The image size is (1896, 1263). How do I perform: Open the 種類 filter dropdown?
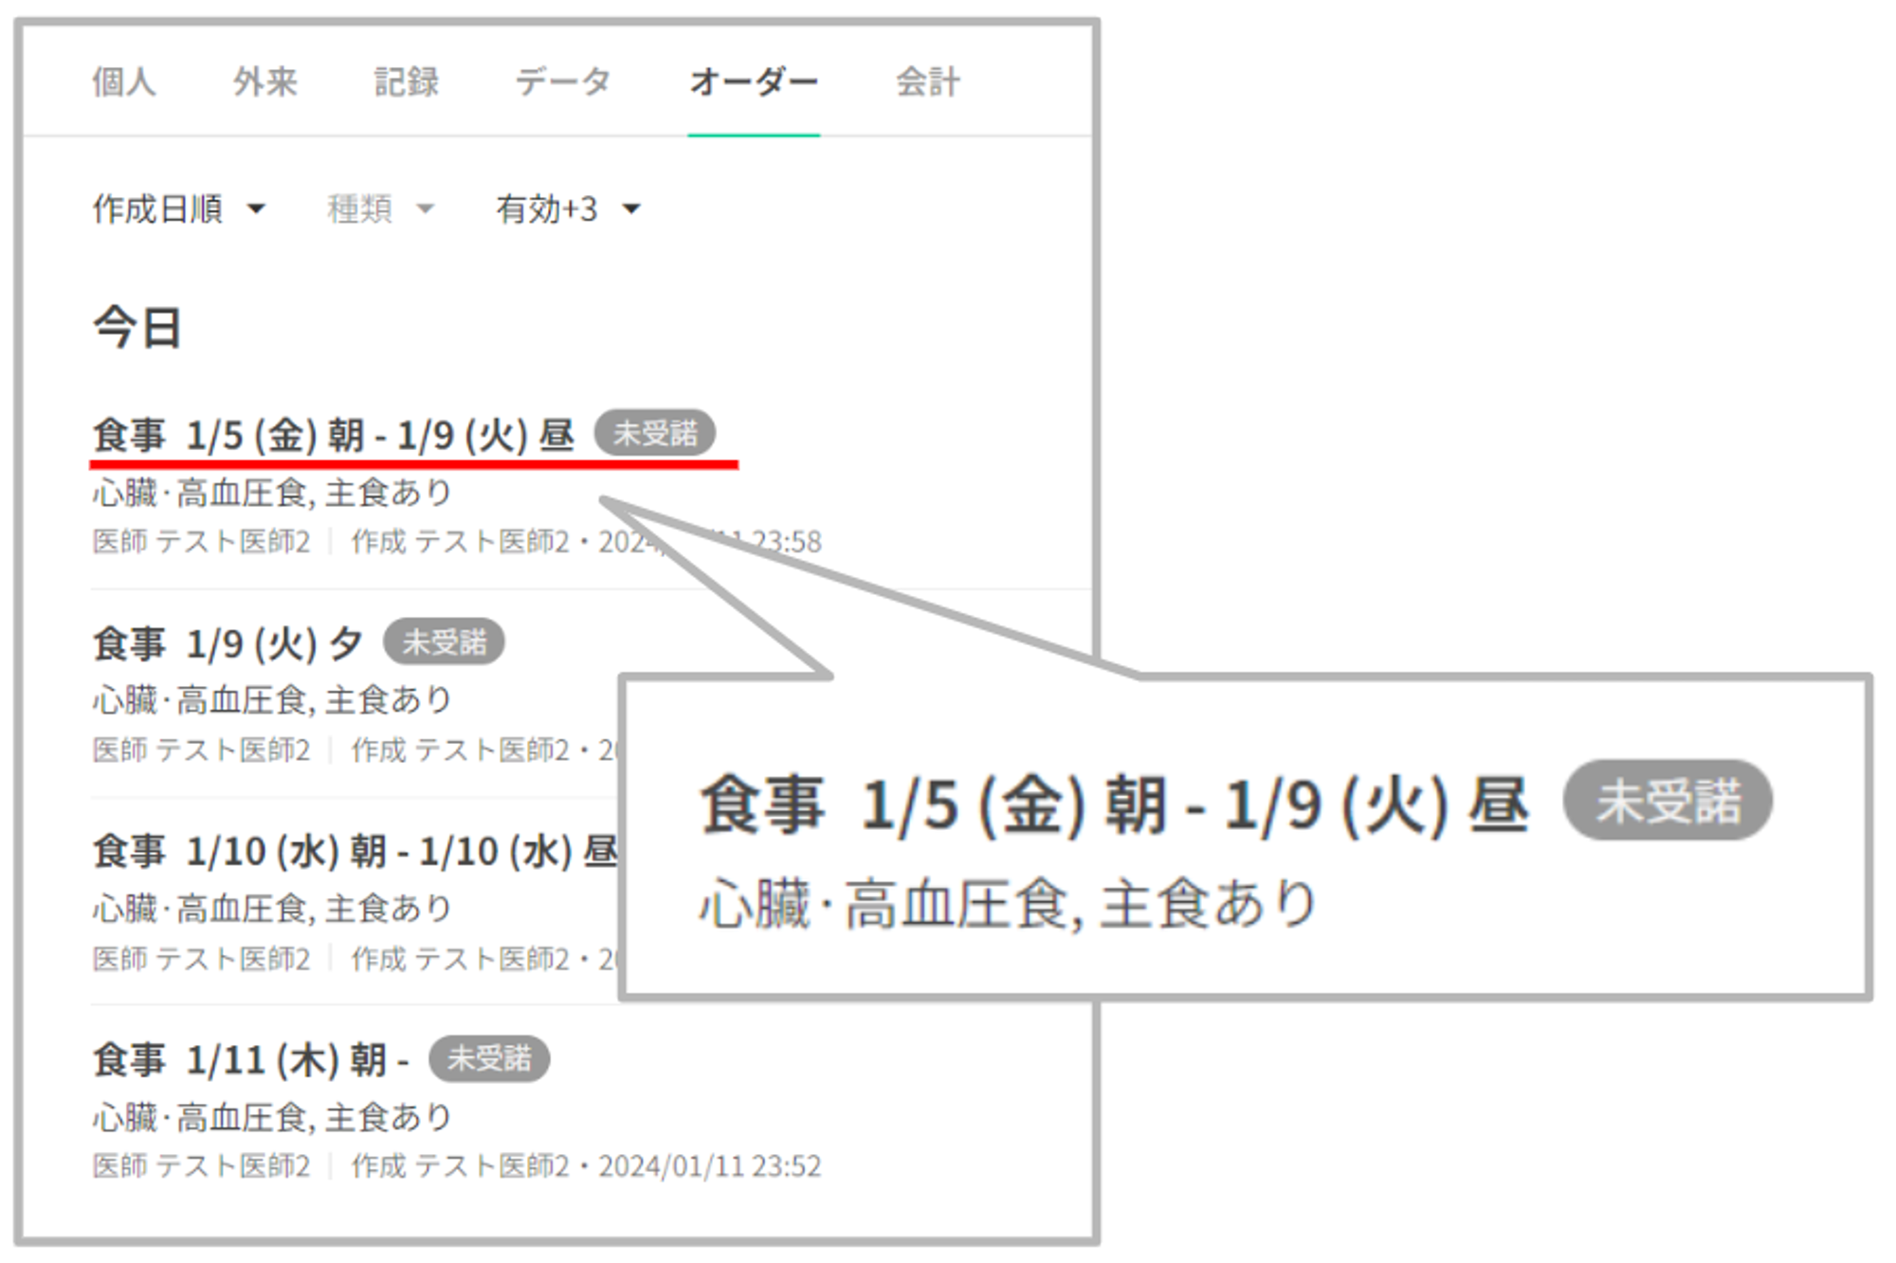360,209
